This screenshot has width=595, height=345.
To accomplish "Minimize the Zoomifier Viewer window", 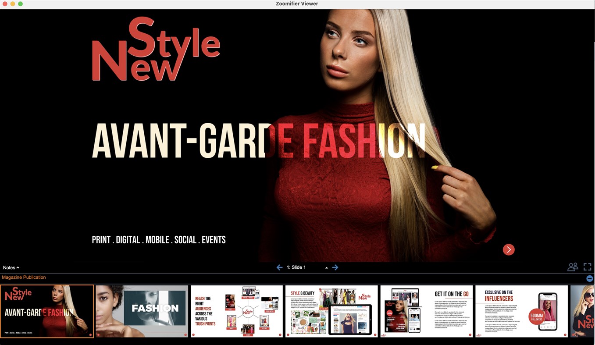I will tap(13, 4).
